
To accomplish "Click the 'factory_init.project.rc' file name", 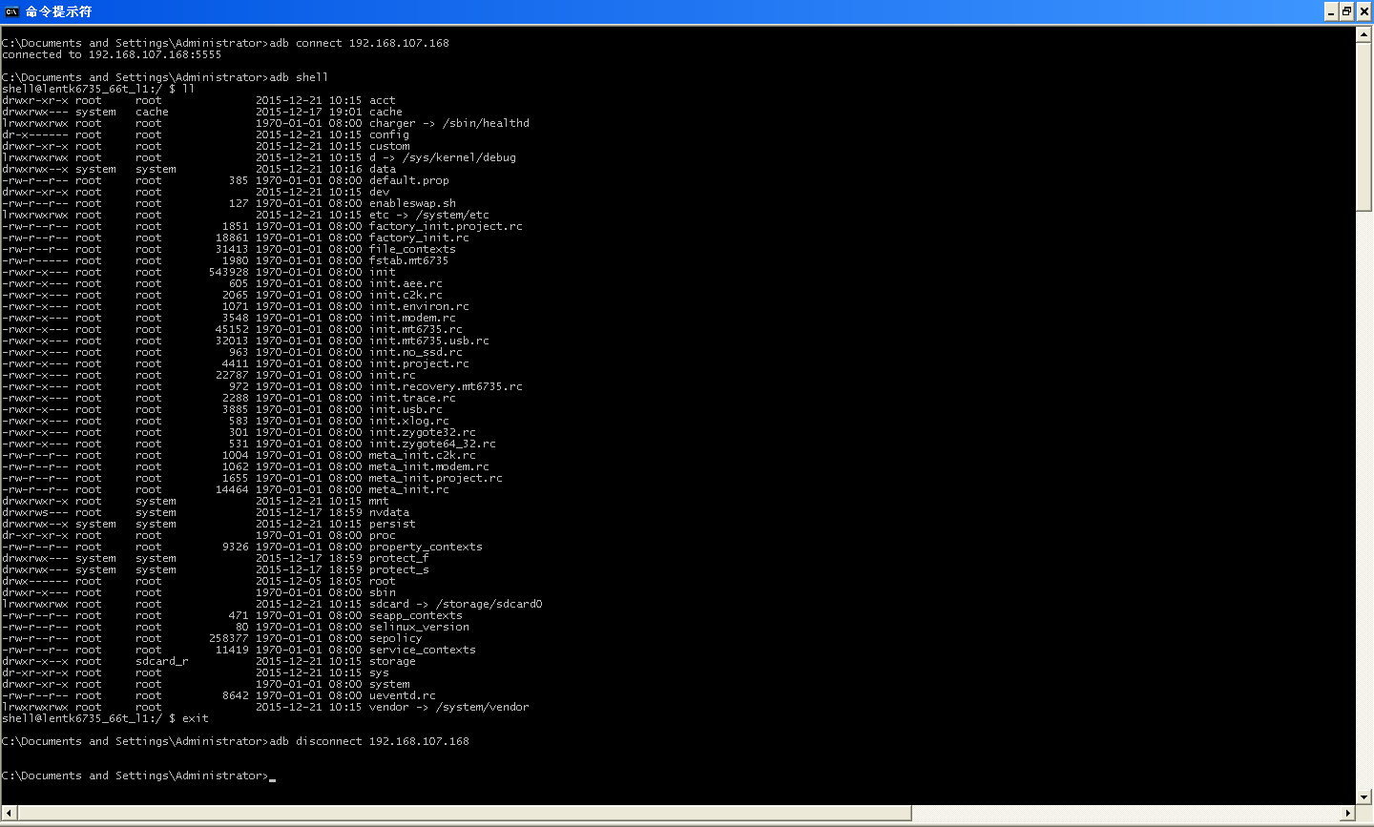I will [x=446, y=226].
